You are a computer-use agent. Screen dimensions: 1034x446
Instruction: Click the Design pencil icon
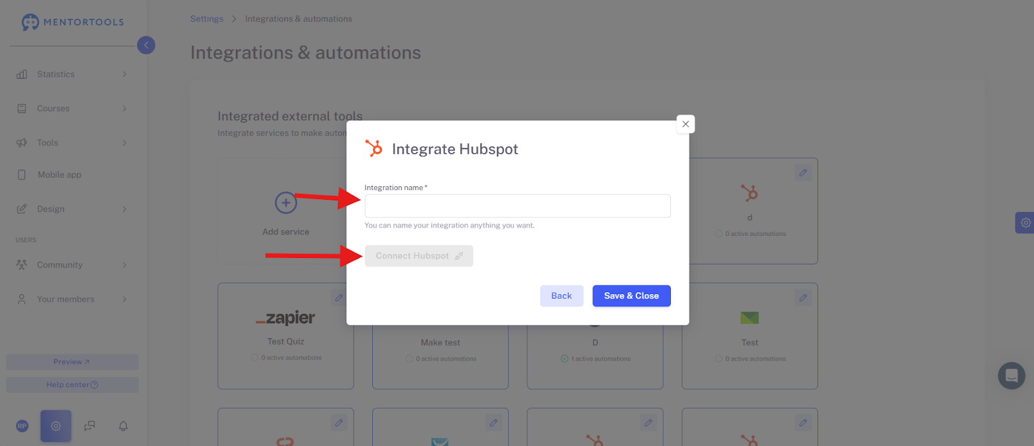22,209
